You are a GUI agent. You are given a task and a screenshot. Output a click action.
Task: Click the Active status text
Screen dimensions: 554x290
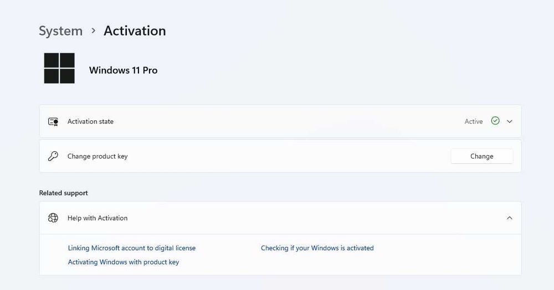pos(474,121)
